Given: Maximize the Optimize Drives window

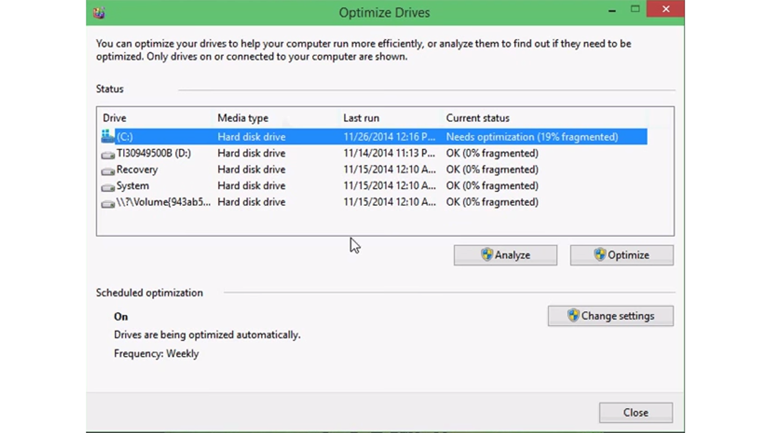Looking at the screenshot, I should (x=635, y=9).
